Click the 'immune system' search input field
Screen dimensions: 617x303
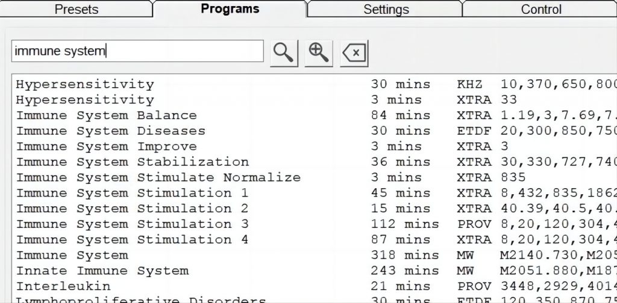(137, 52)
